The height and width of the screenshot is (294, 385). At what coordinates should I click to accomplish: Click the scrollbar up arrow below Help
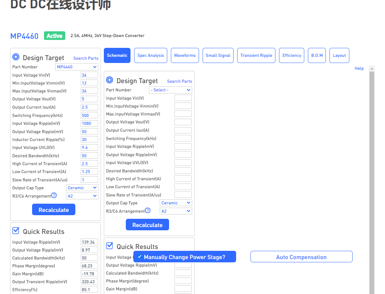tap(372, 69)
